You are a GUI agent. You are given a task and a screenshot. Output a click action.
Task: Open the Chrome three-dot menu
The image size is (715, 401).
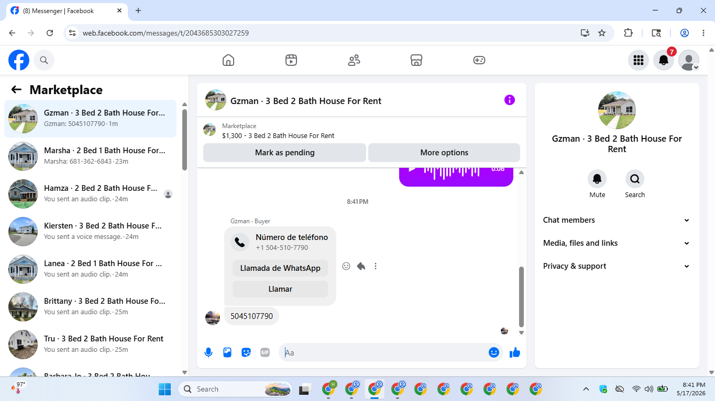pos(703,33)
